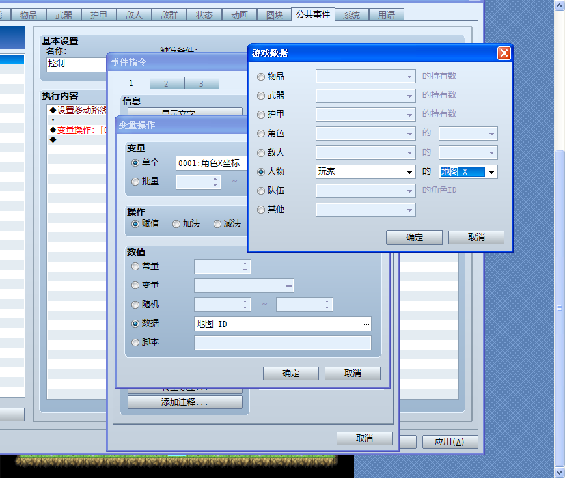
Task: Click the 常量 number stepper arrows
Action: (x=245, y=267)
